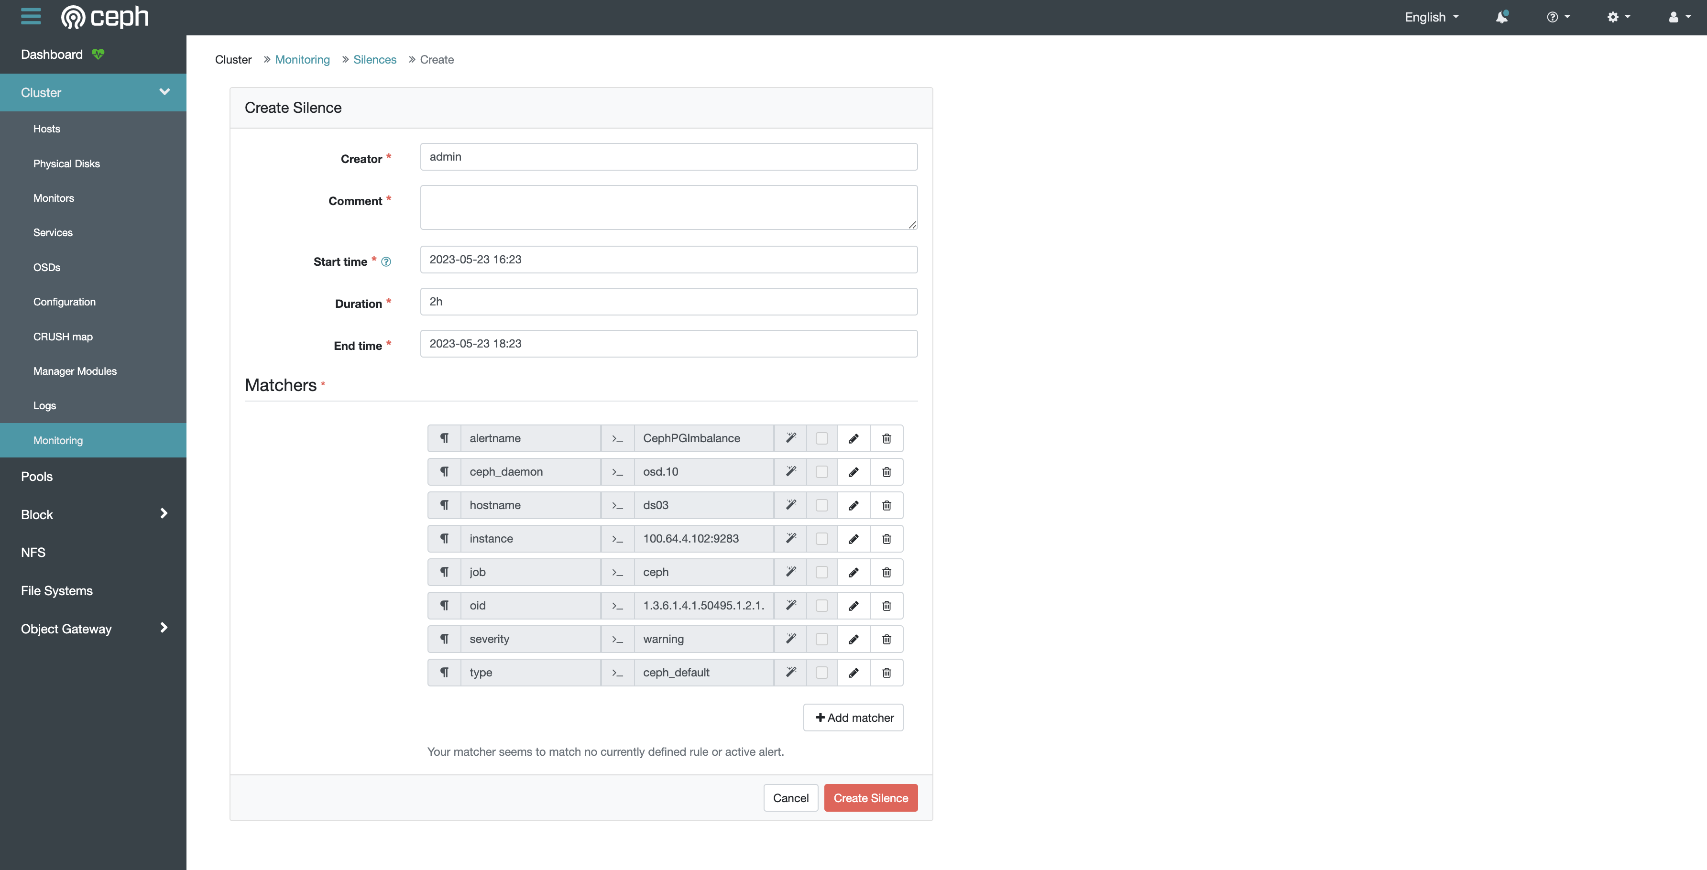Open the user profile menu
Viewport: 1707px width, 870px height.
(x=1679, y=17)
